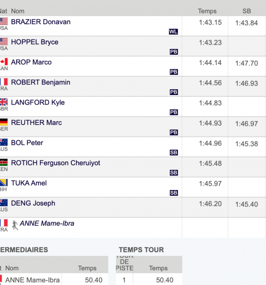Viewport: 266px width, 285px height.
Task: Click the PB badge on Robert Benjamin's row
Action: pos(174,92)
